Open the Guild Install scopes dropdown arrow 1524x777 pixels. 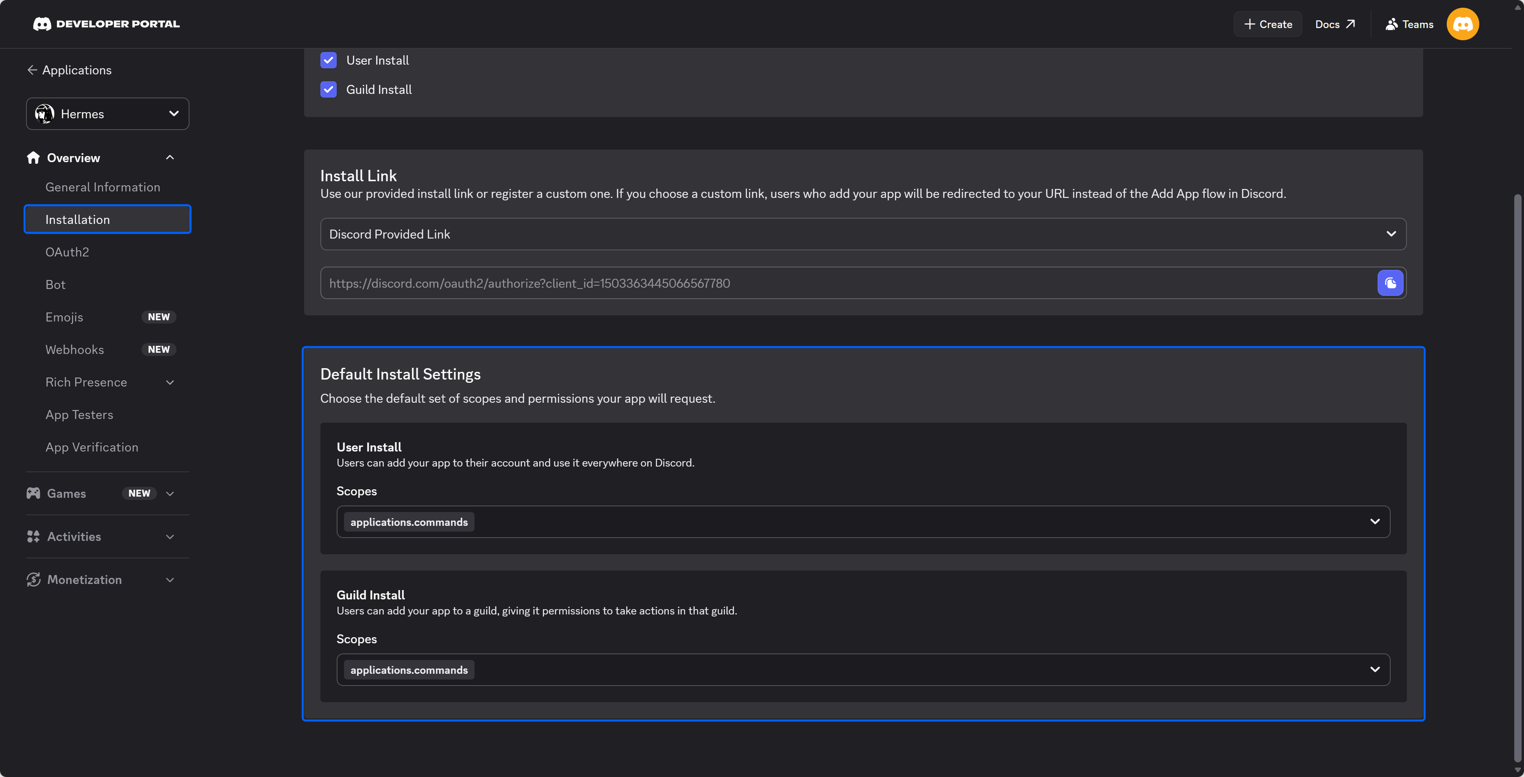[1374, 669]
